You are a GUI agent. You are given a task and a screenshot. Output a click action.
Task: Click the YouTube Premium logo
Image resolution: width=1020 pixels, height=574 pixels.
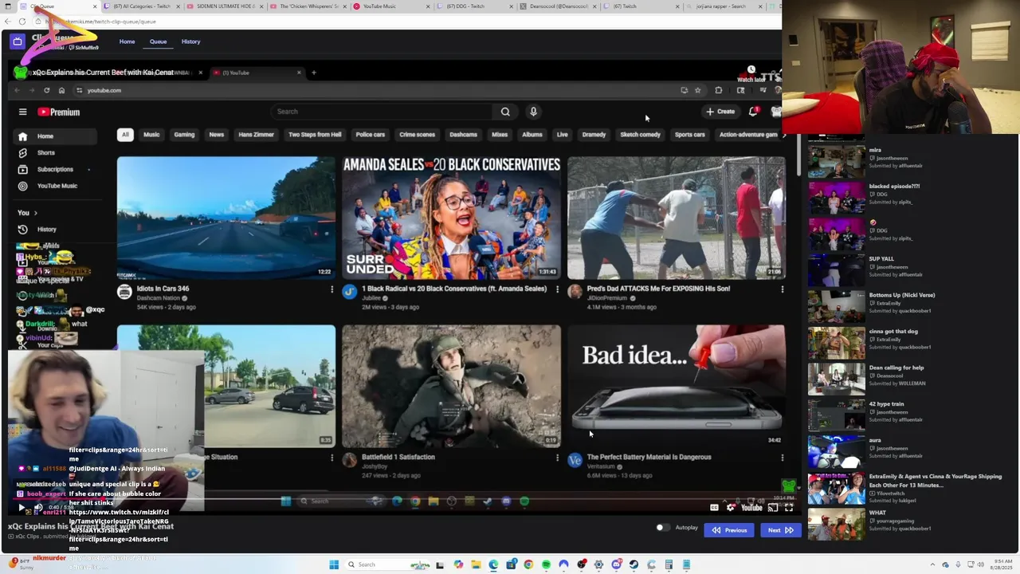pyautogui.click(x=58, y=112)
